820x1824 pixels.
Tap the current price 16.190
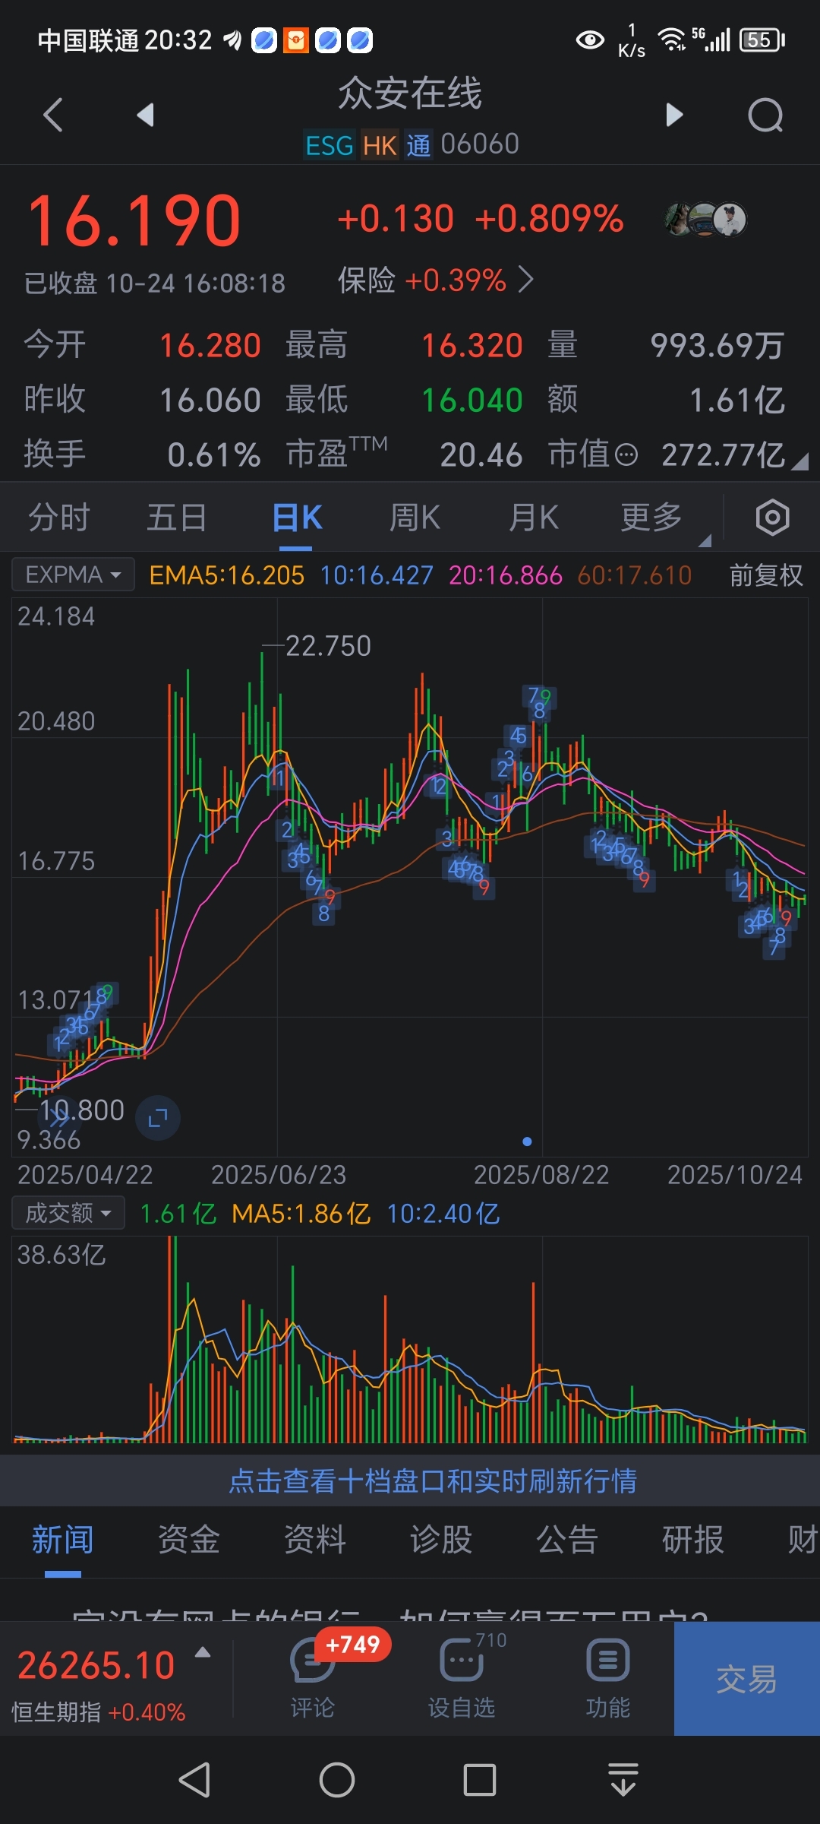[134, 220]
